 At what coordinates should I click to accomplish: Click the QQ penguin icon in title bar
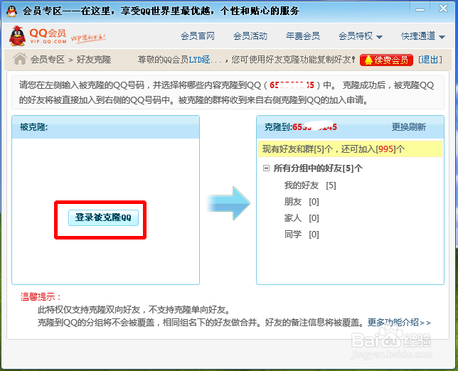pos(11,11)
